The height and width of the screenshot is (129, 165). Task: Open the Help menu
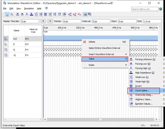pos(39,9)
